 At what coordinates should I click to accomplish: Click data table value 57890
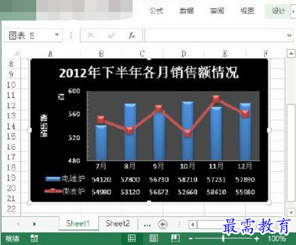245,180
